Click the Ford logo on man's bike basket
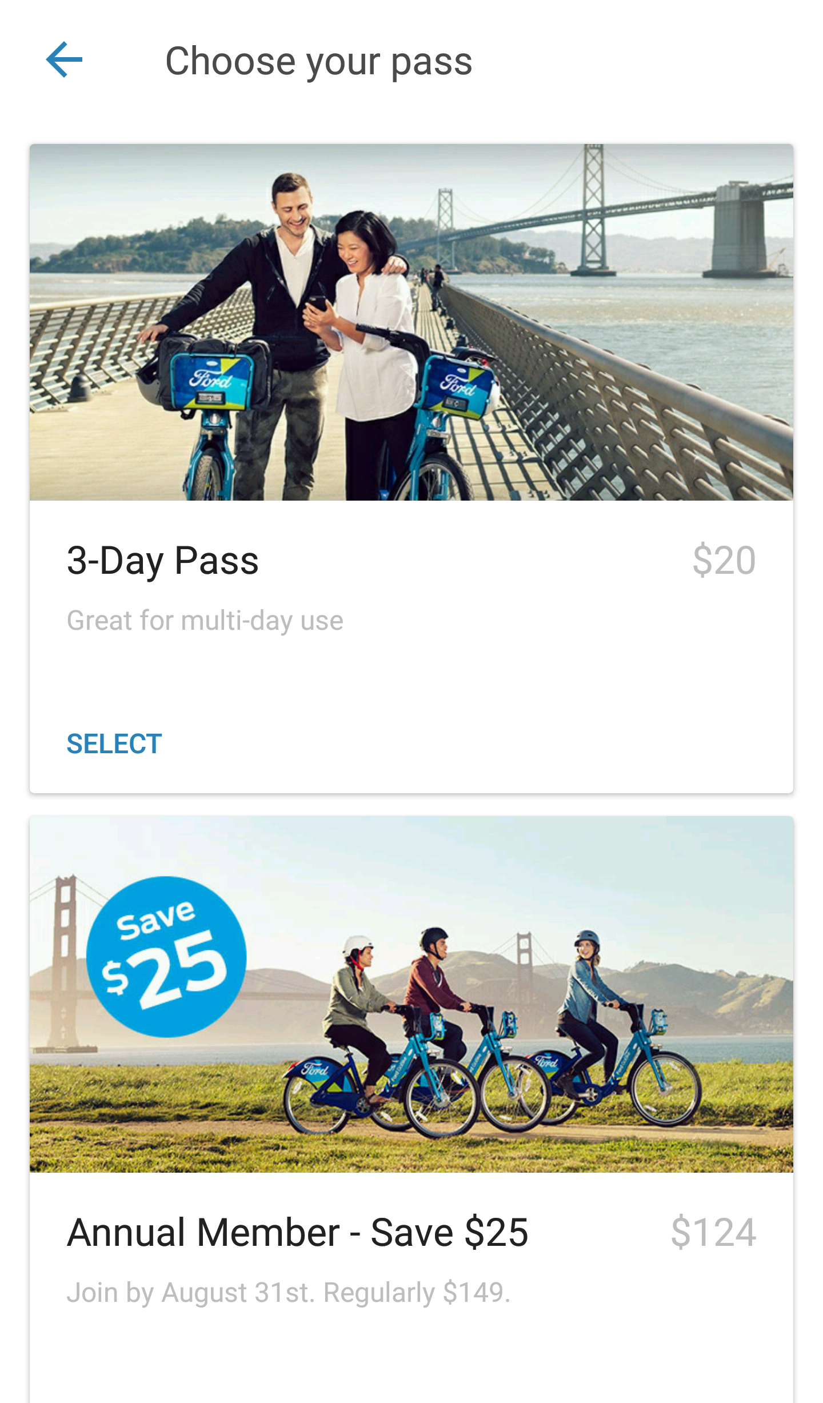Screen dimensions: 823x1403 (x=210, y=379)
